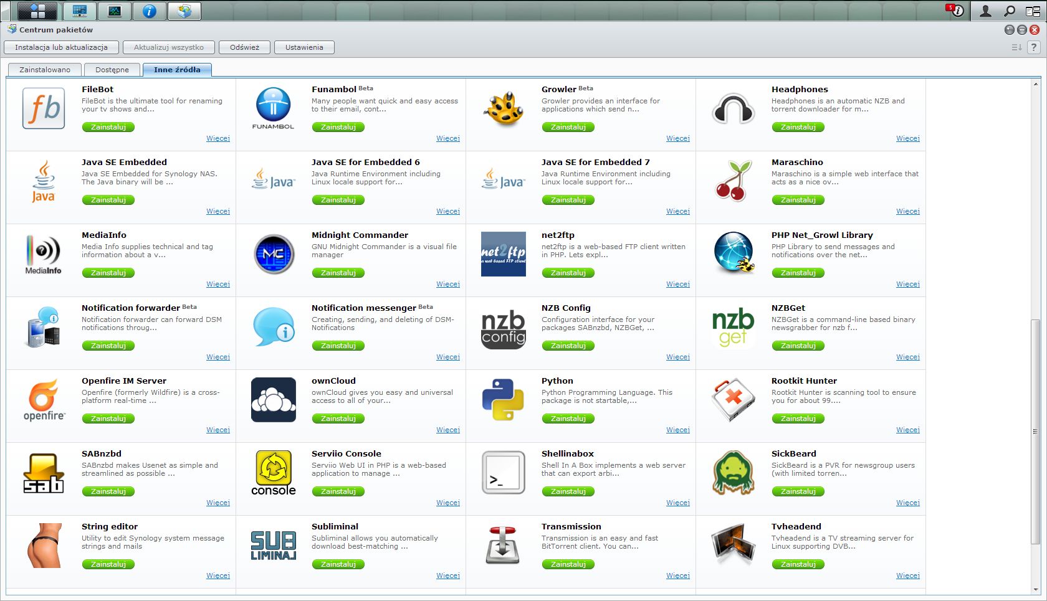Select the Headphones package icon

pyautogui.click(x=734, y=108)
